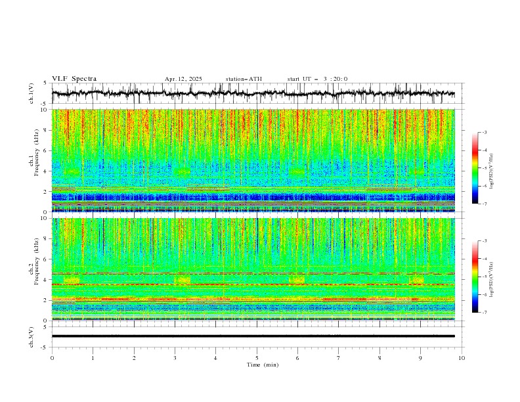
Task: Click the 'ch.1(V)' waveform axis label
Action: coord(32,93)
